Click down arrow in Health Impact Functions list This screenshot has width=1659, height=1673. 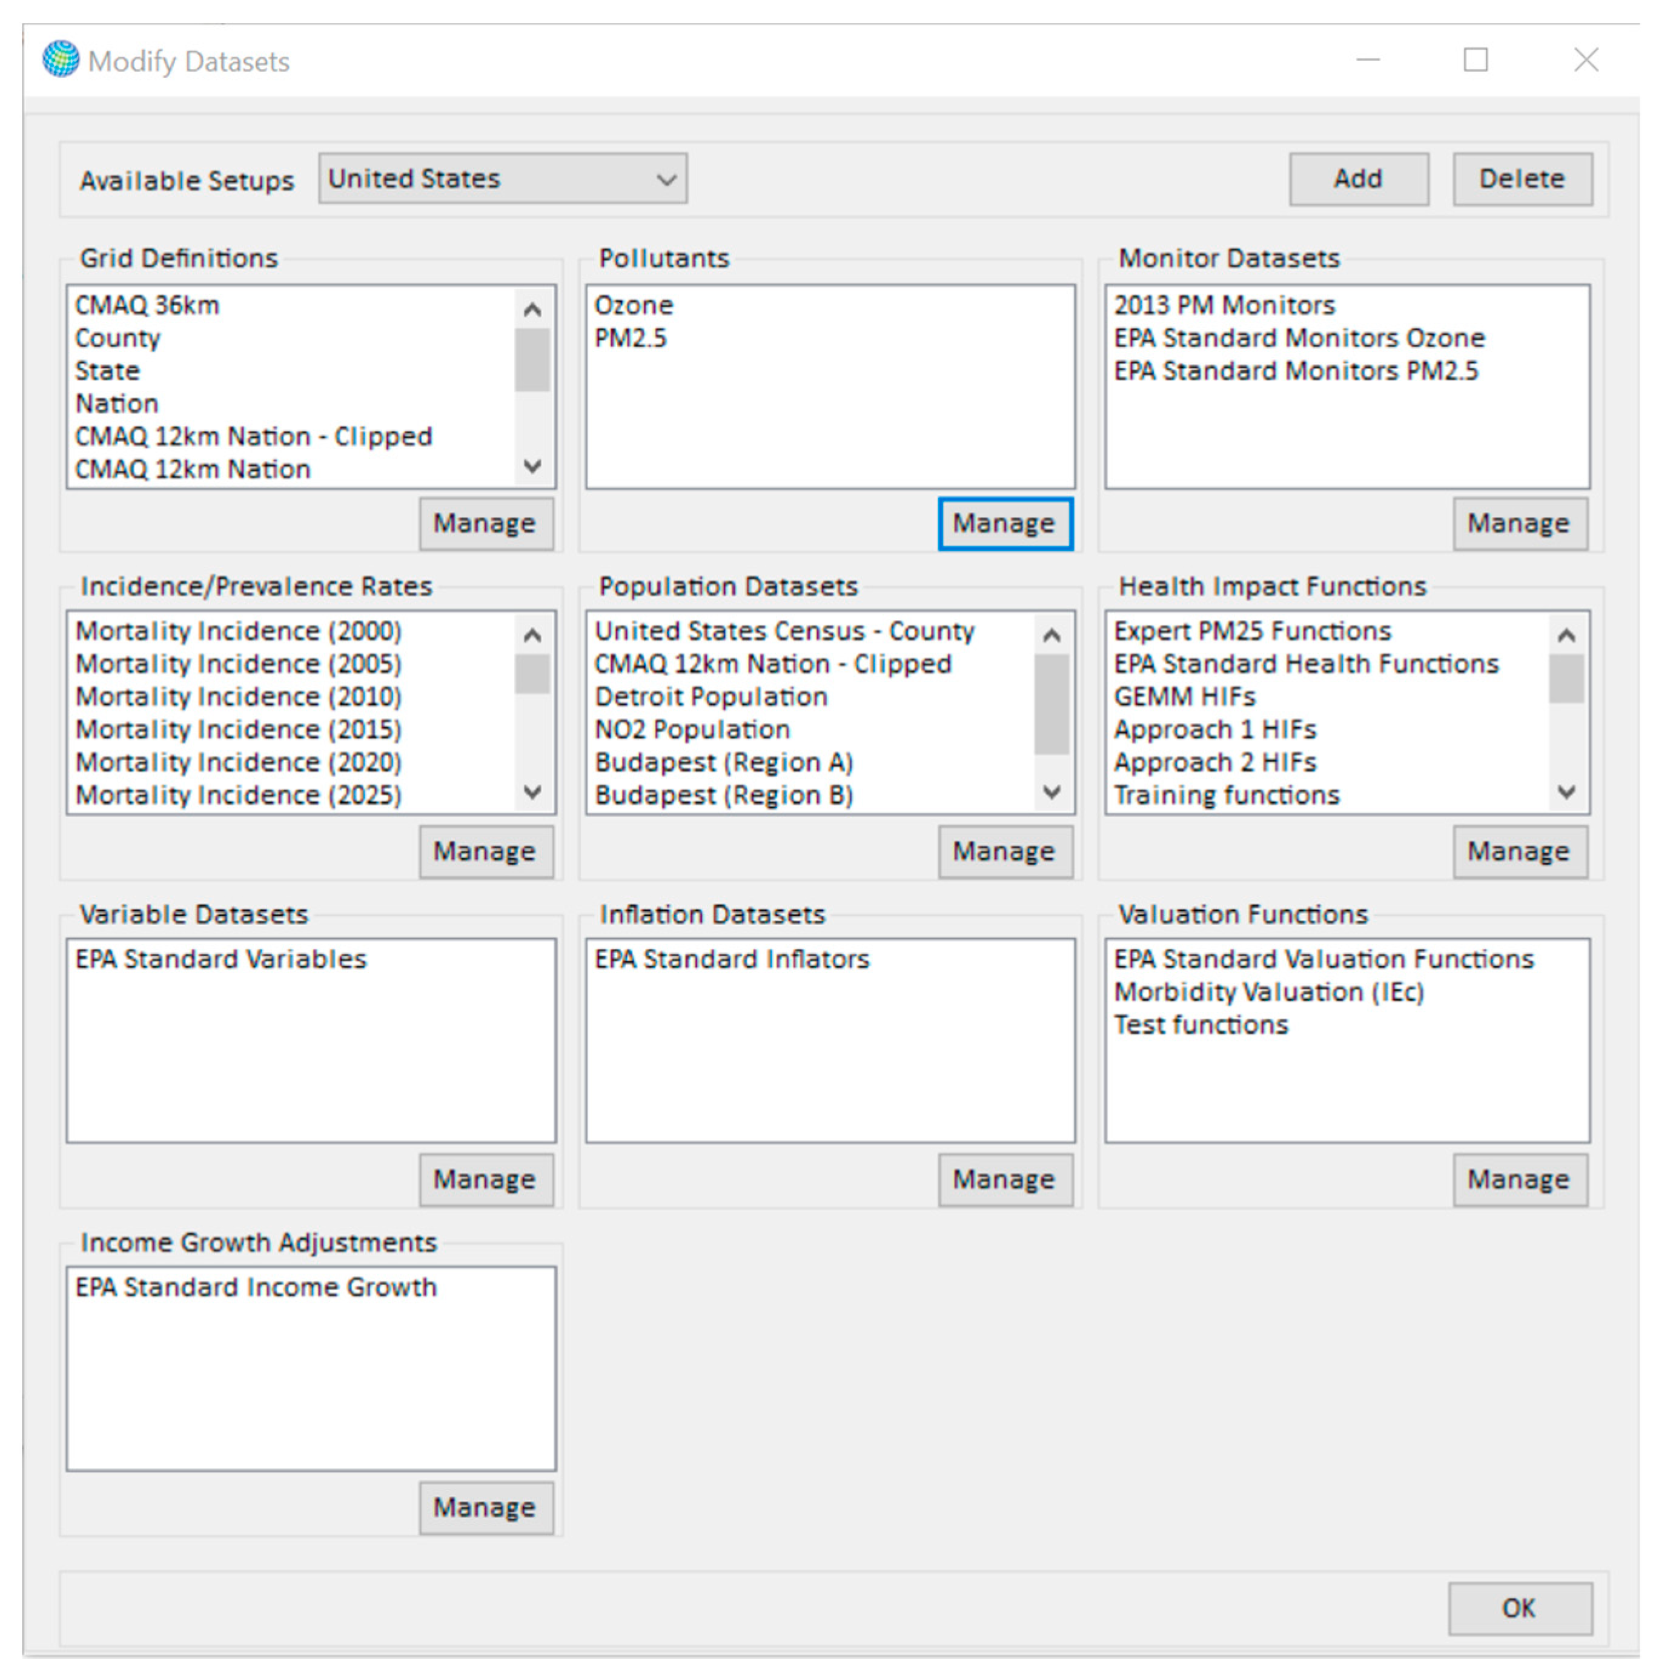click(x=1566, y=791)
